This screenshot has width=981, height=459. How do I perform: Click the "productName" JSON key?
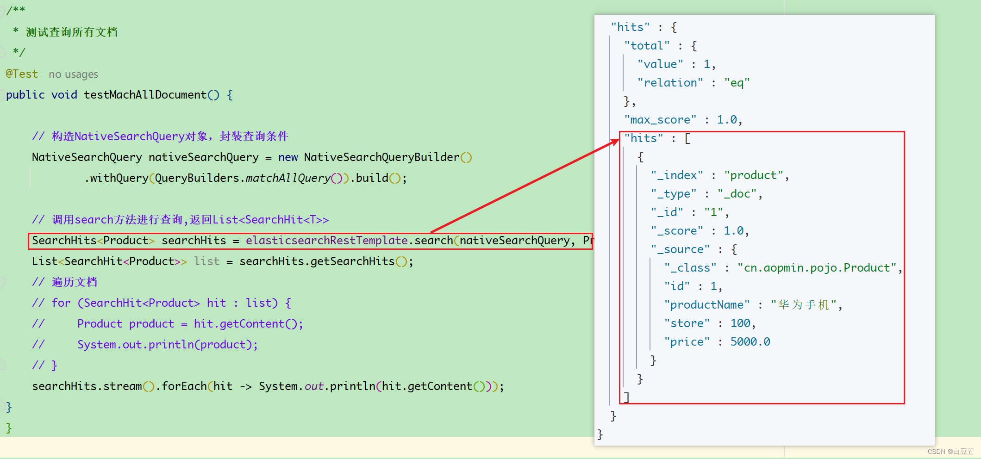[x=706, y=305]
